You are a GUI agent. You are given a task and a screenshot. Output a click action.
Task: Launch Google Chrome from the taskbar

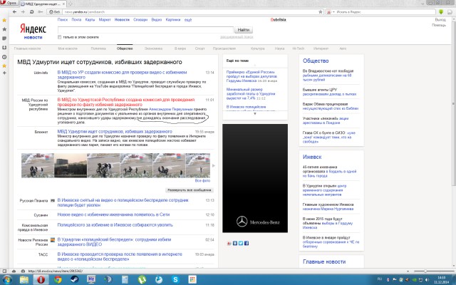click(x=58, y=280)
